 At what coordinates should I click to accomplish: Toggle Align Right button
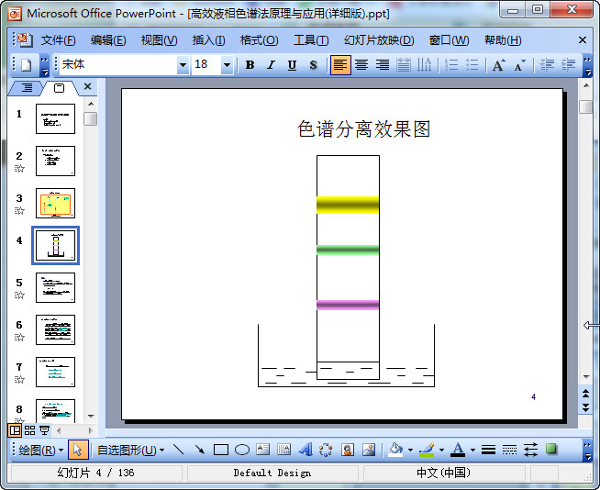pyautogui.click(x=383, y=65)
